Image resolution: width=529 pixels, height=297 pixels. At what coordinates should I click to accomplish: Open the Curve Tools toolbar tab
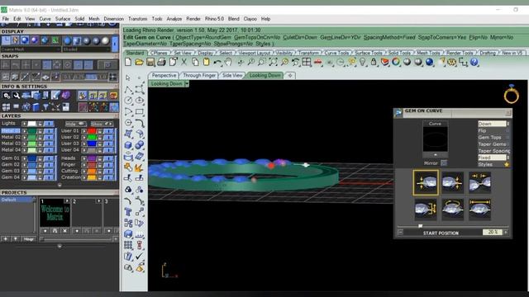(x=336, y=53)
